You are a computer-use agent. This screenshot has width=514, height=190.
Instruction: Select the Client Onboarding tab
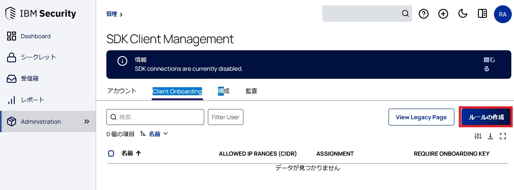click(x=177, y=91)
